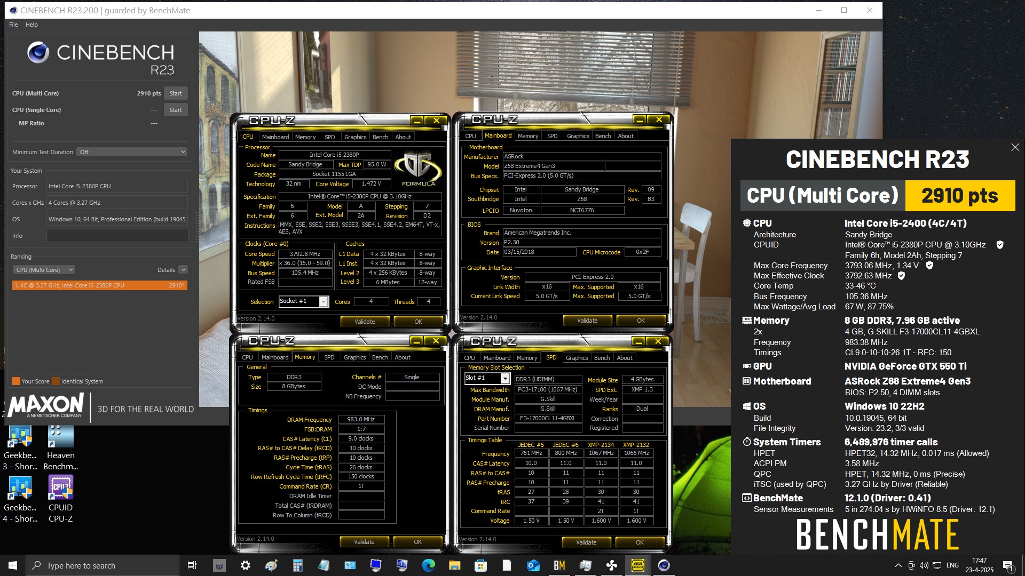Click the shield beside Max Effective Clock
The height and width of the screenshot is (576, 1025).
tap(901, 276)
